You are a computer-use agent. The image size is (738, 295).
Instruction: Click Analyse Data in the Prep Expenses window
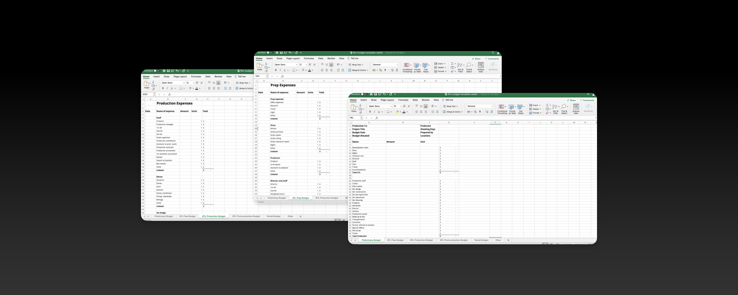click(x=481, y=68)
